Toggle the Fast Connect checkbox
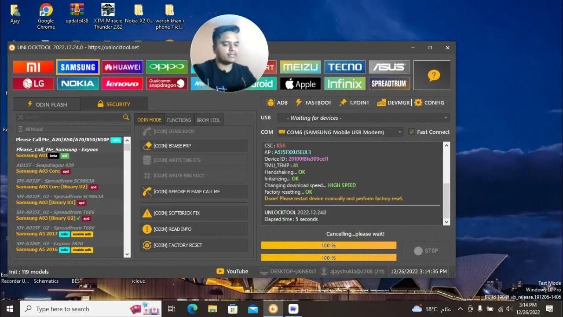The width and height of the screenshot is (563, 317). pos(412,132)
